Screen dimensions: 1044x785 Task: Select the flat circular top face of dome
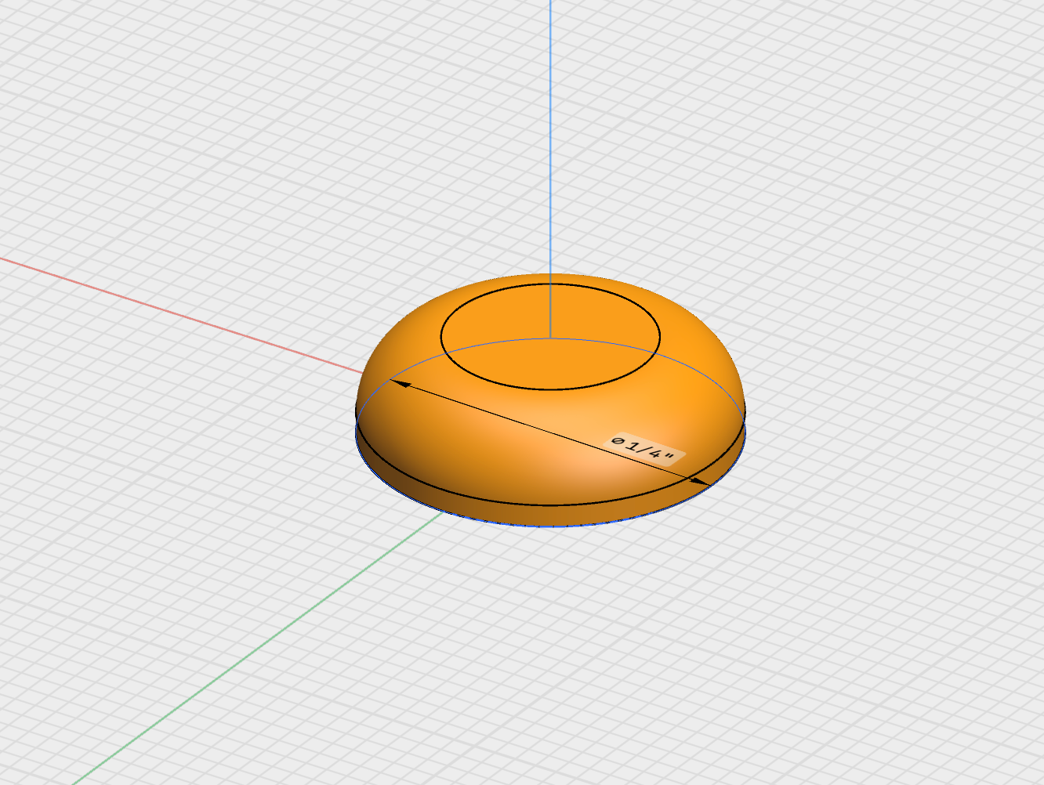point(550,336)
